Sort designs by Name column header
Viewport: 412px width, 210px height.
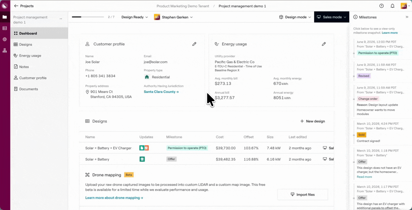tap(90, 137)
